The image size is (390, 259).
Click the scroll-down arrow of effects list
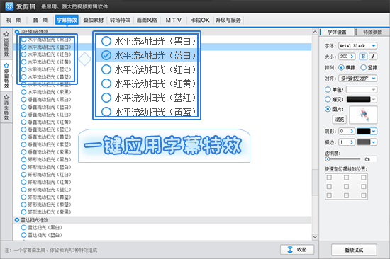point(315,237)
